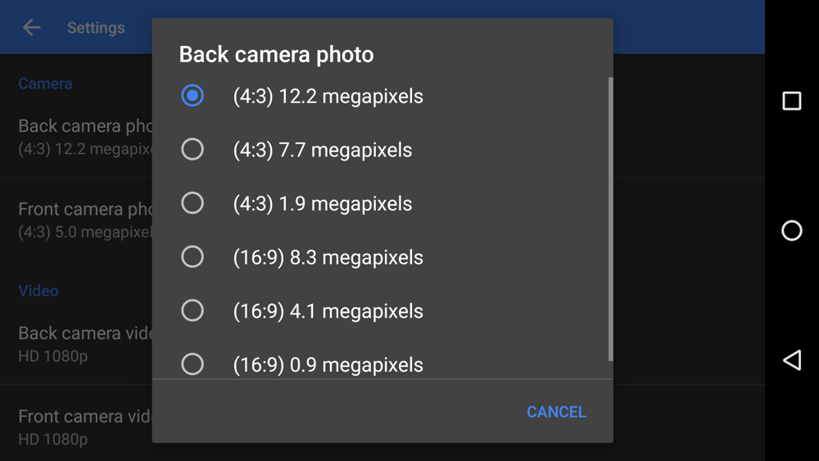Click the (4:3) 7.7 megapixels label text
This screenshot has height=461, width=819.
point(322,150)
